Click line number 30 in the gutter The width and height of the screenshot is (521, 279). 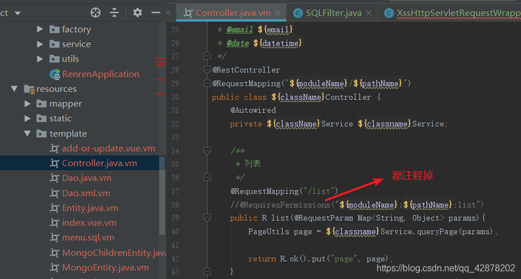click(x=175, y=97)
